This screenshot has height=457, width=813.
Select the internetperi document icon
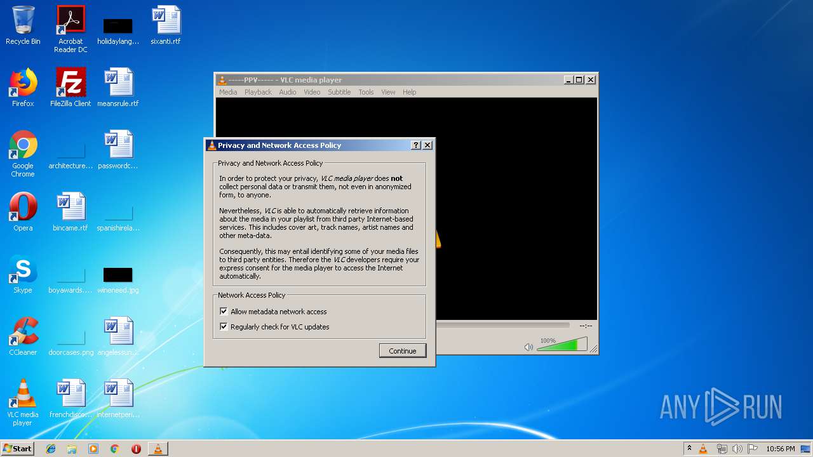[118, 399]
